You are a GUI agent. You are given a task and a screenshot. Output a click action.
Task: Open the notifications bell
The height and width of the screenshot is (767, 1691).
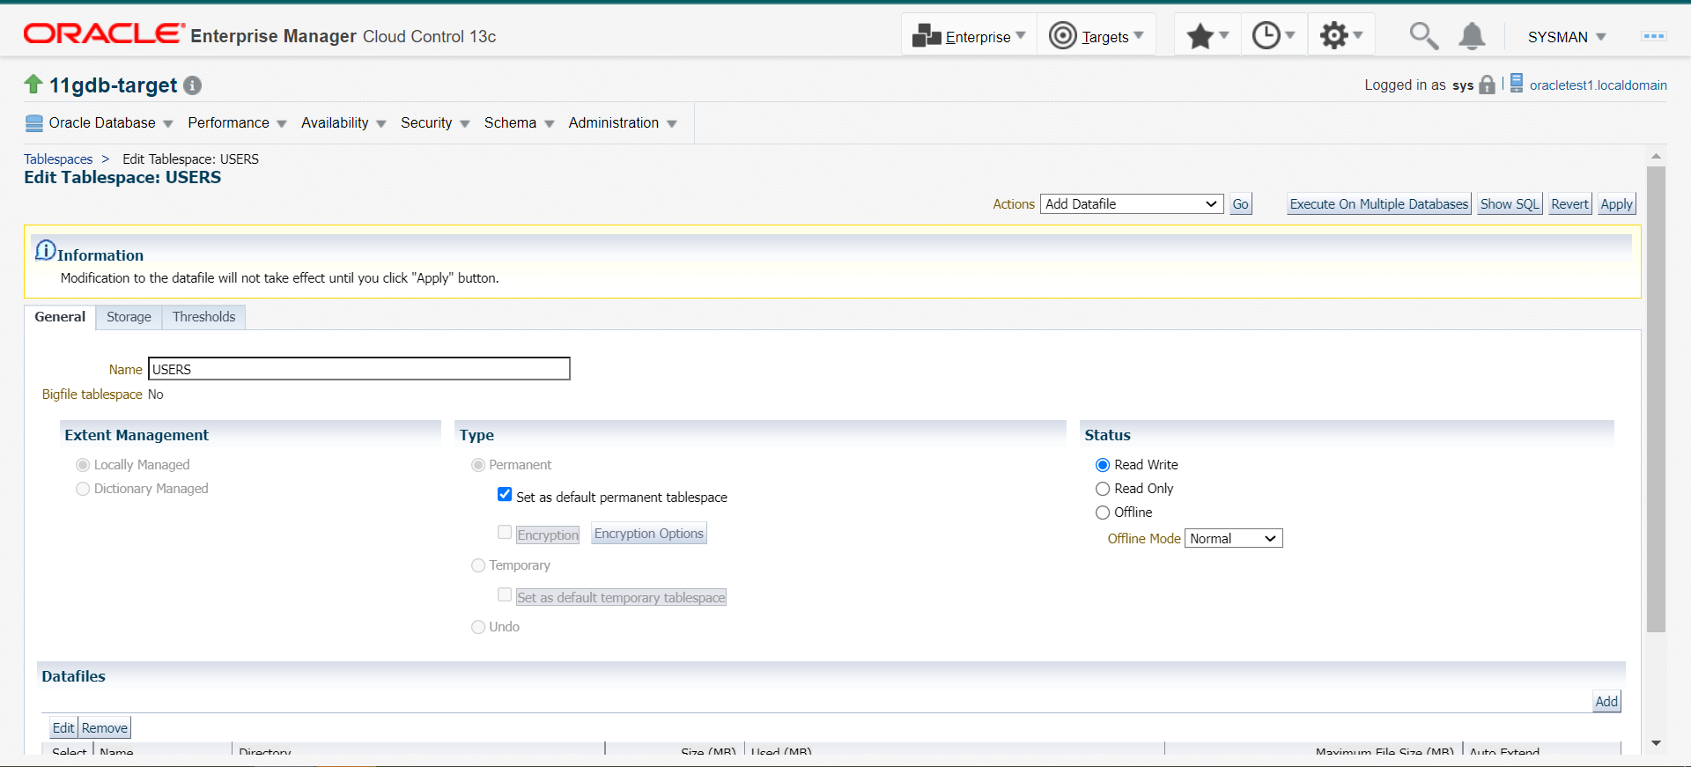1472,36
